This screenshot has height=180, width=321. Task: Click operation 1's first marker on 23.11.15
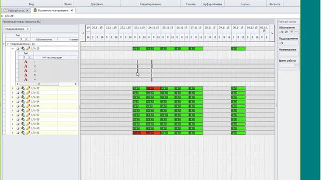click(137, 61)
